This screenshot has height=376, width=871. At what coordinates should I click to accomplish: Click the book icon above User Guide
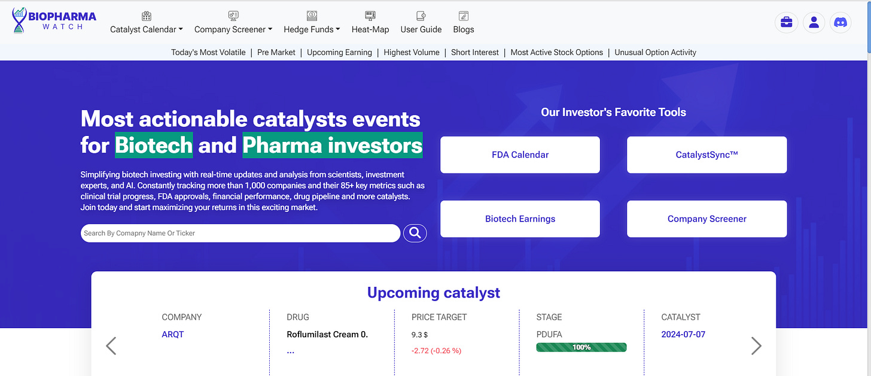pyautogui.click(x=421, y=16)
